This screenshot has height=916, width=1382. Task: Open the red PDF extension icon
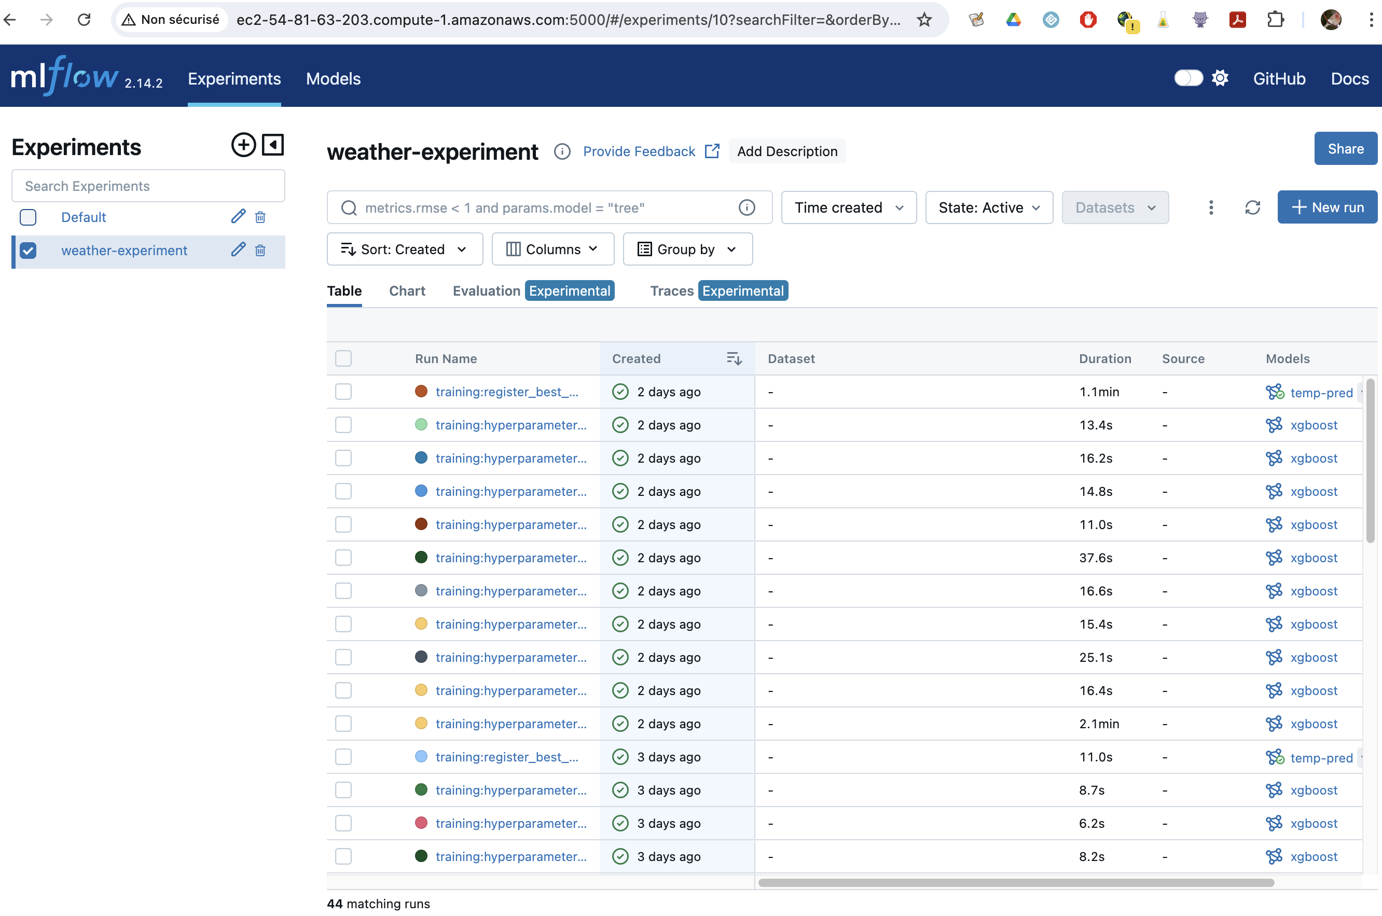(1237, 20)
